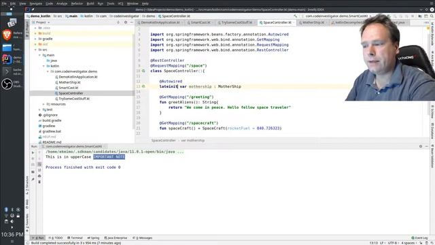
Task: Open the Favorites side tool tab
Action: pyautogui.click(x=27, y=223)
